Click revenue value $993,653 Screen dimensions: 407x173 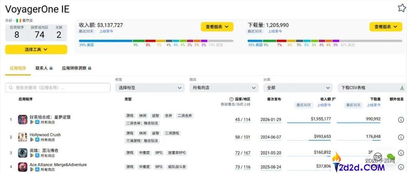click(322, 136)
